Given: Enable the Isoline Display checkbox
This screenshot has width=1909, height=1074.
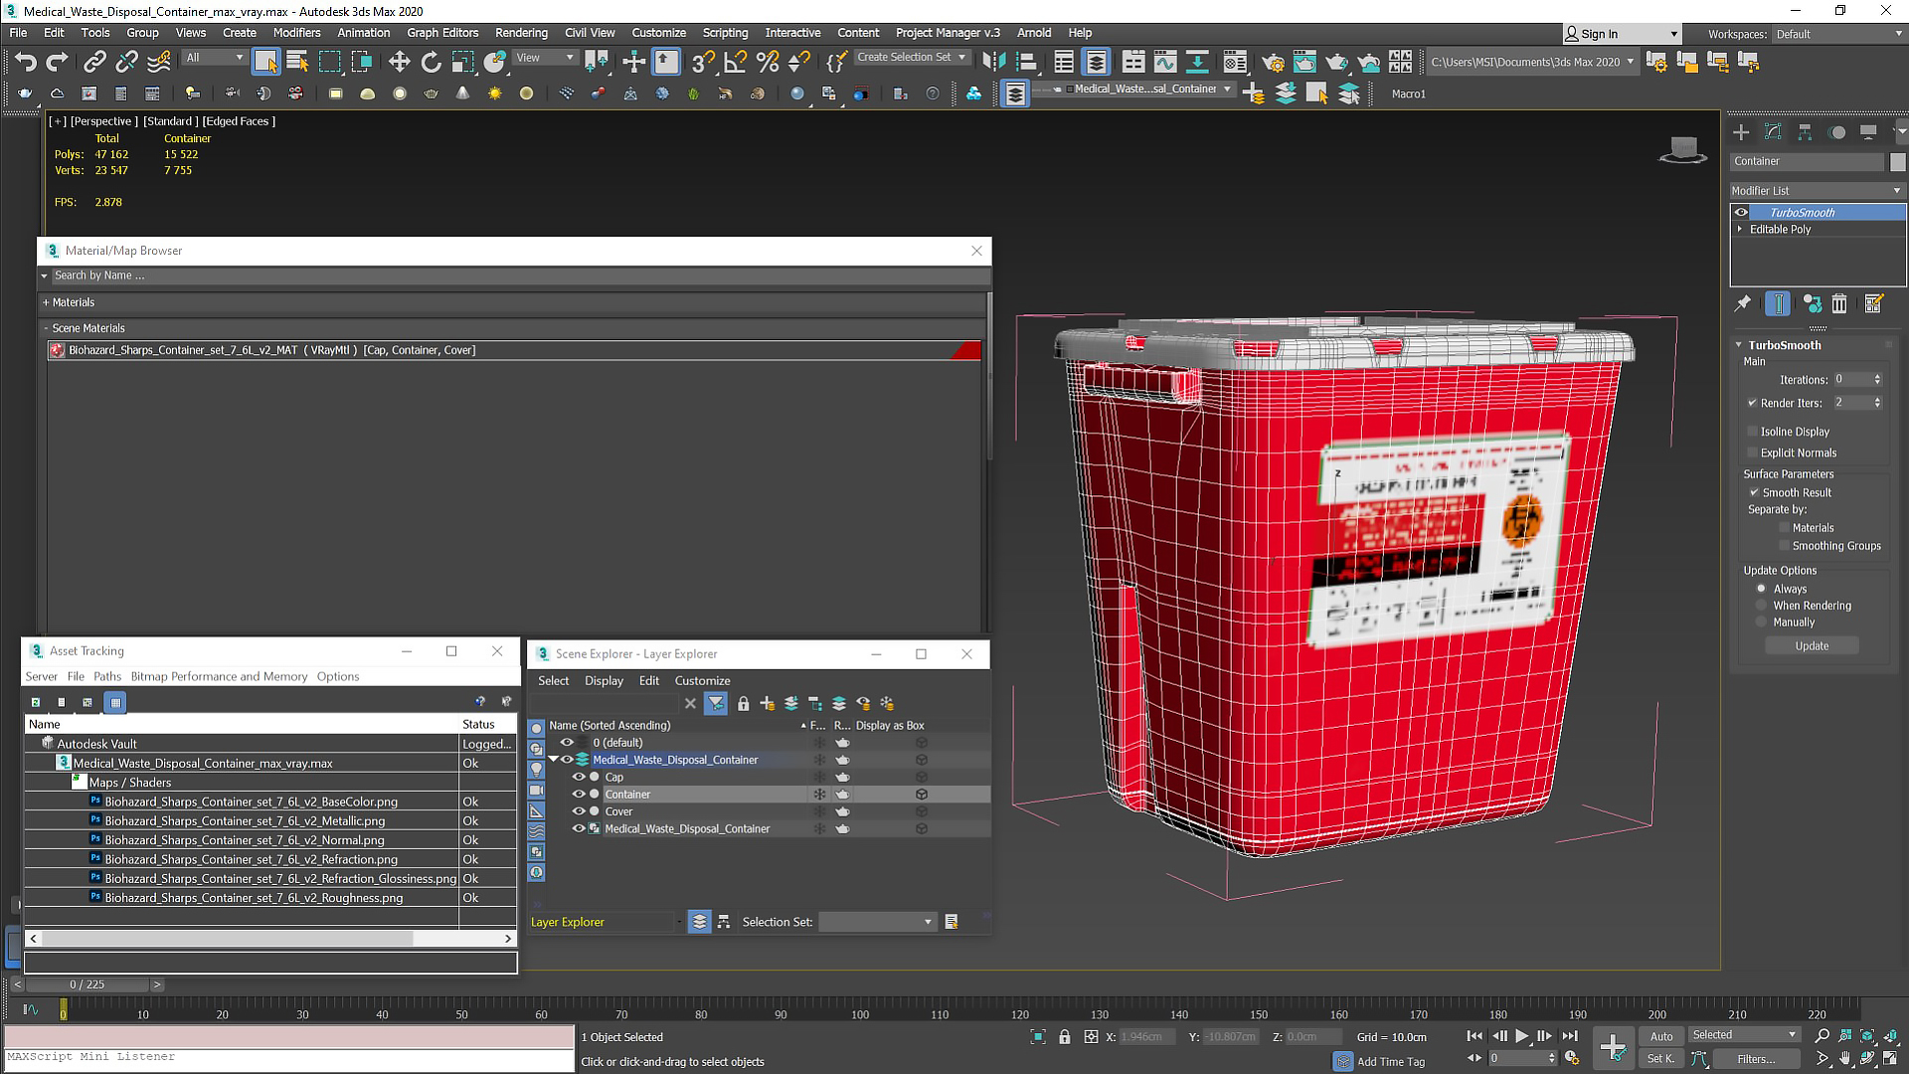Looking at the screenshot, I should click(x=1752, y=432).
